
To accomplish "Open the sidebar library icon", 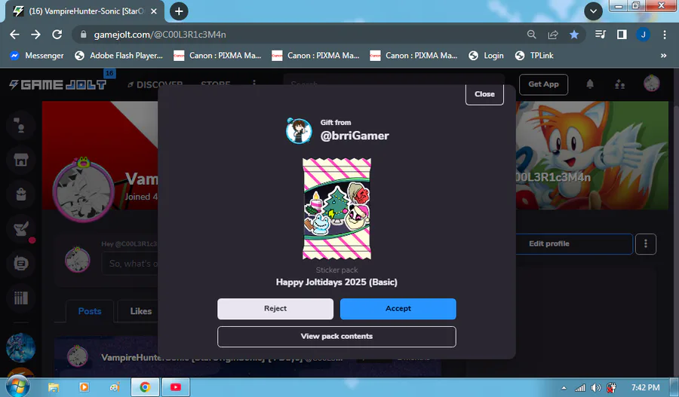I will pos(21,298).
